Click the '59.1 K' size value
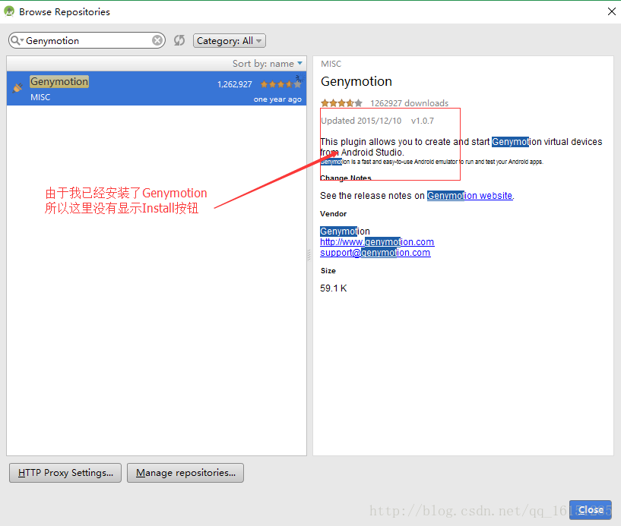The image size is (621, 526). click(x=334, y=288)
